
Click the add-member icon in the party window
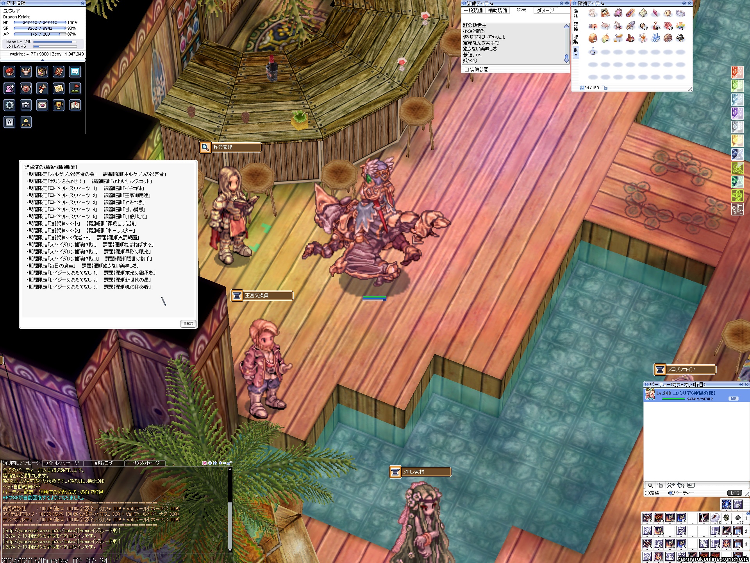671,485
